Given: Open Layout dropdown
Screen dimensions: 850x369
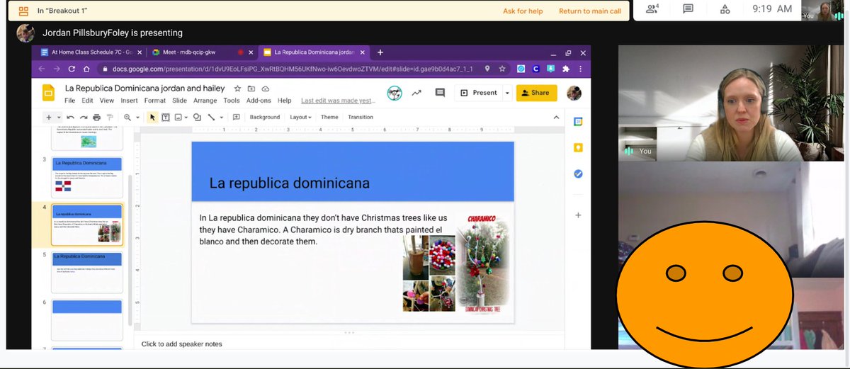Looking at the screenshot, I should (301, 117).
